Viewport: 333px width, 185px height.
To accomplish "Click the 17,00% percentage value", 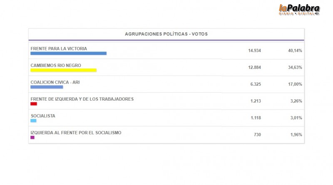I will [x=295, y=84].
